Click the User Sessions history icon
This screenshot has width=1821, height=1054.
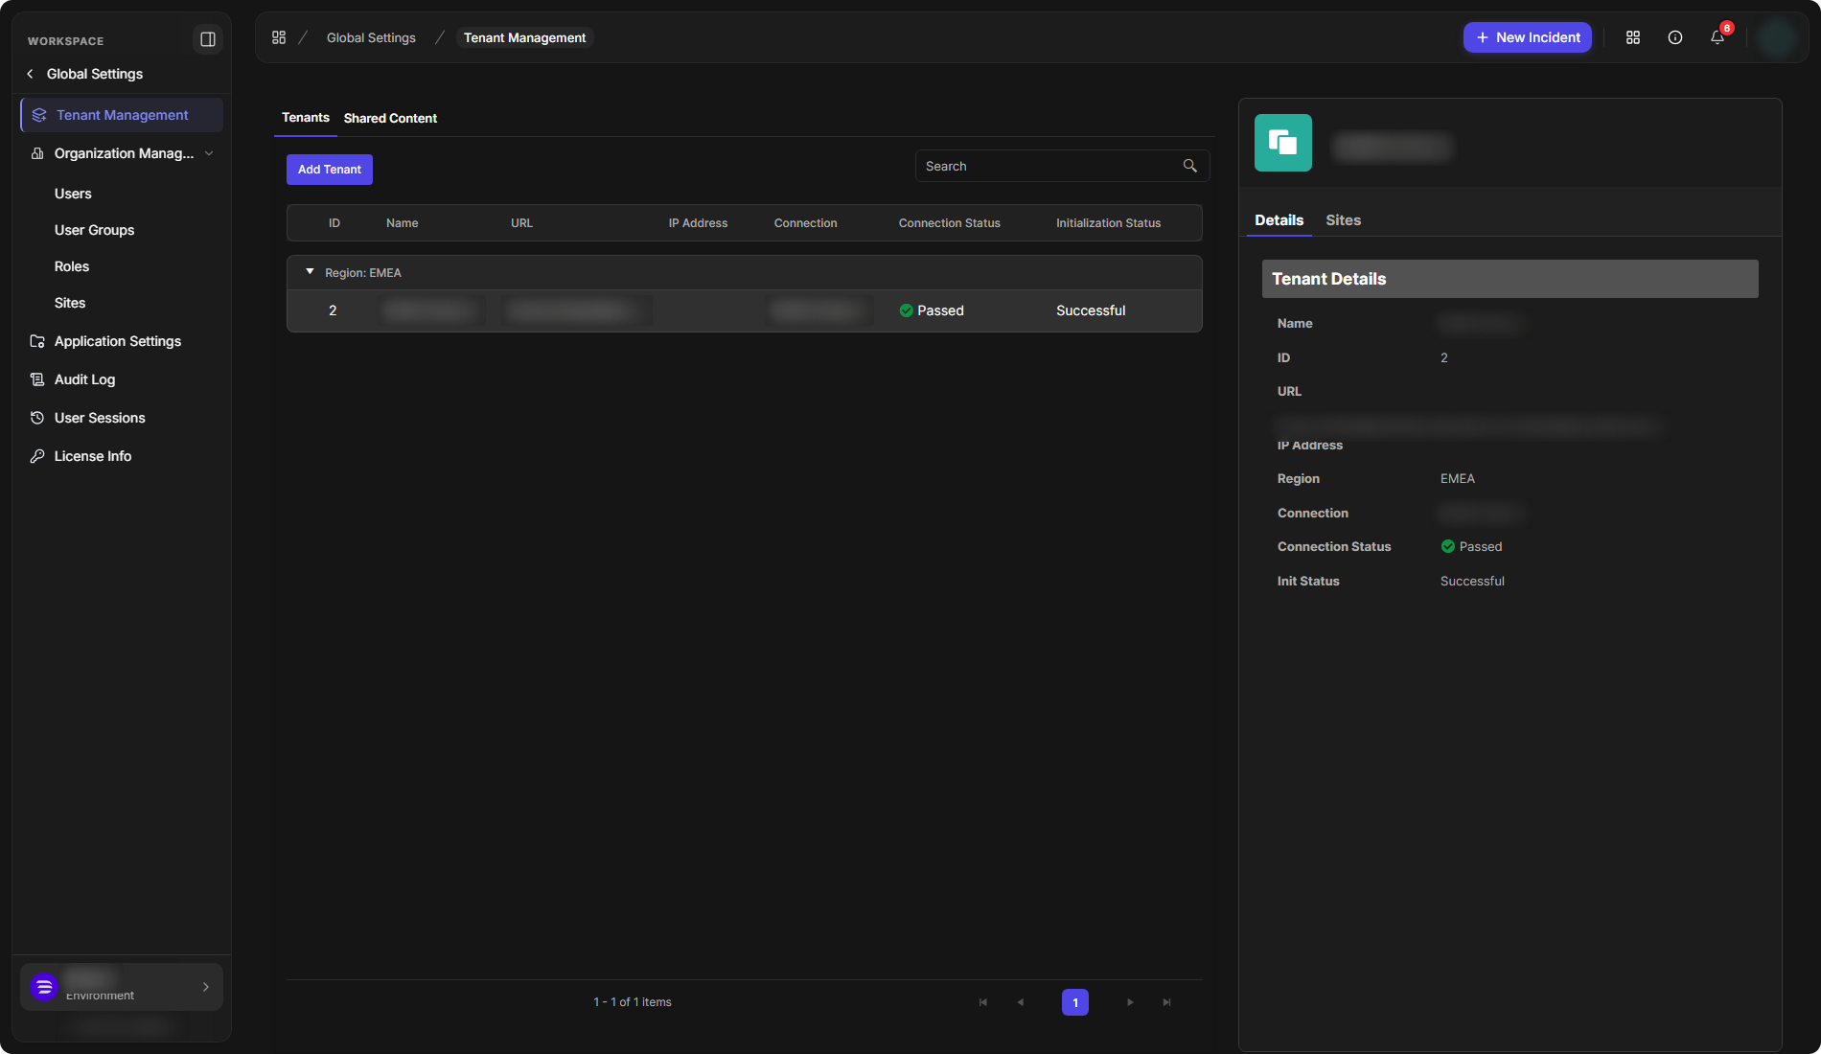point(37,418)
